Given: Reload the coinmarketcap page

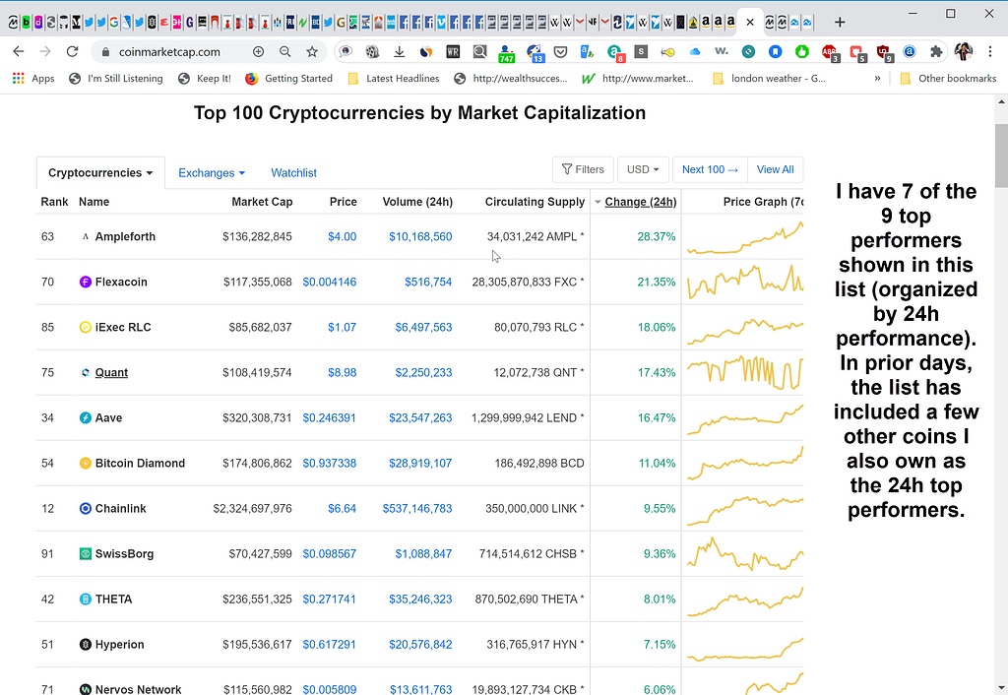Looking at the screenshot, I should coord(72,51).
